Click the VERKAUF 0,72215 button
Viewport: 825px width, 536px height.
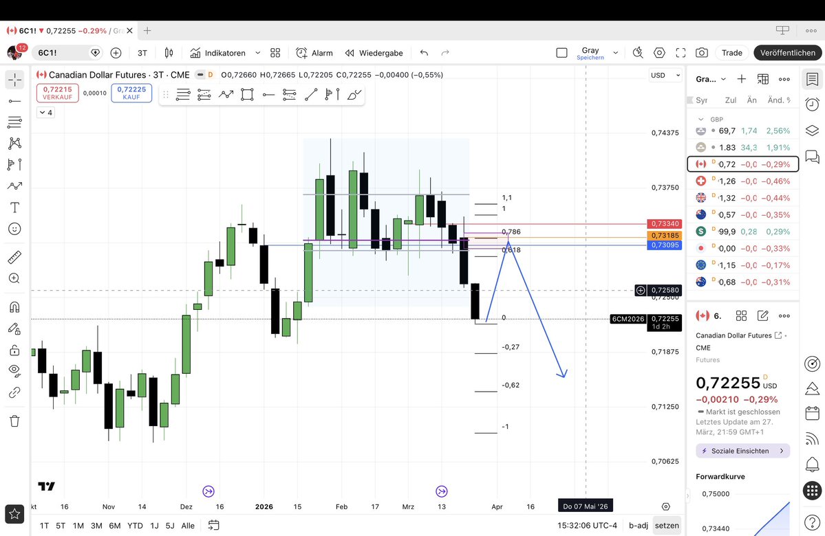point(57,93)
